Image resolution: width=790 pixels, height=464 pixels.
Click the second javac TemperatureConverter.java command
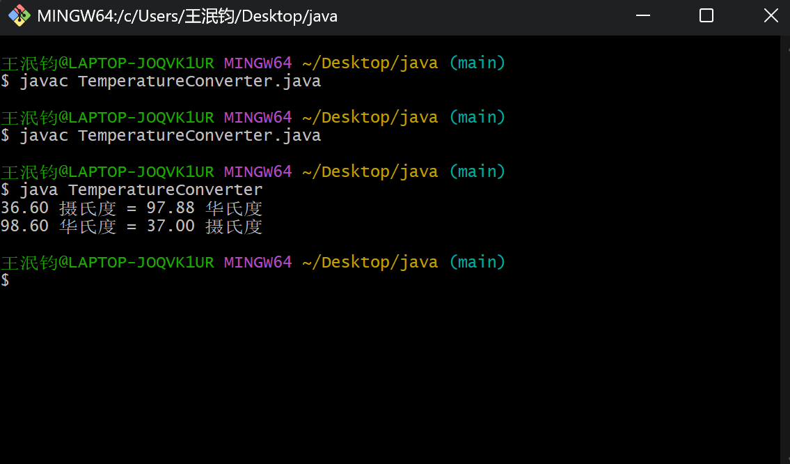pyautogui.click(x=170, y=136)
